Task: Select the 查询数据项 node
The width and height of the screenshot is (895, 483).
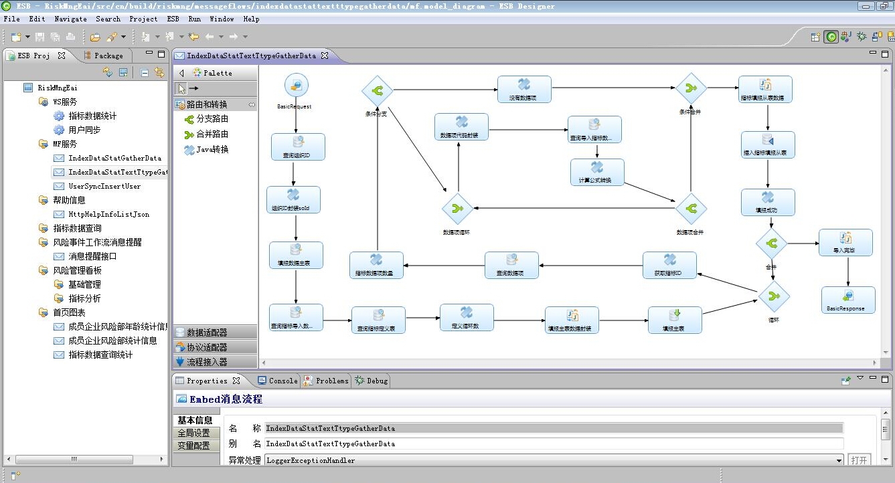Action: pos(511,265)
